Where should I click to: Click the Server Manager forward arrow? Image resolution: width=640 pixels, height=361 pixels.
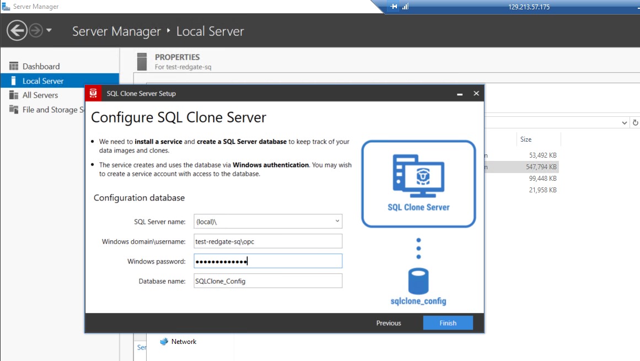tap(36, 31)
